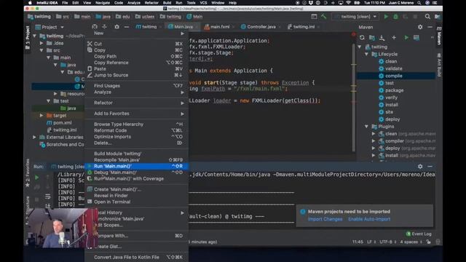Open the Maven vertical side tab

439,36
